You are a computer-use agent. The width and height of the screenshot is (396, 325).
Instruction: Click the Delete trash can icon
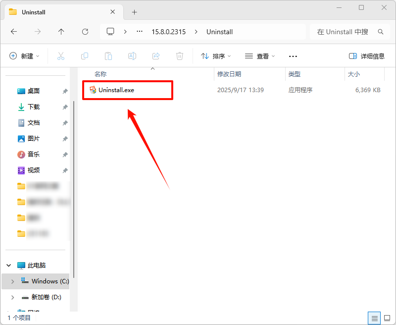click(x=180, y=56)
